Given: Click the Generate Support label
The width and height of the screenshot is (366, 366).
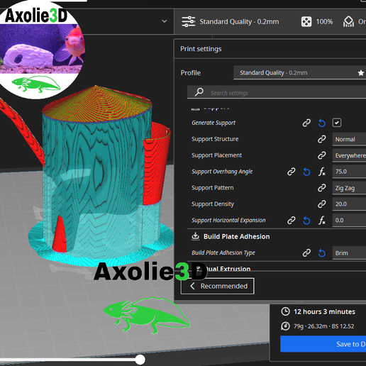Looking at the screenshot, I should 213,123.
